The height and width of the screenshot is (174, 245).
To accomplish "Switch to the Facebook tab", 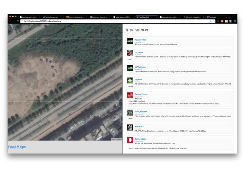I will [x=216, y=17].
